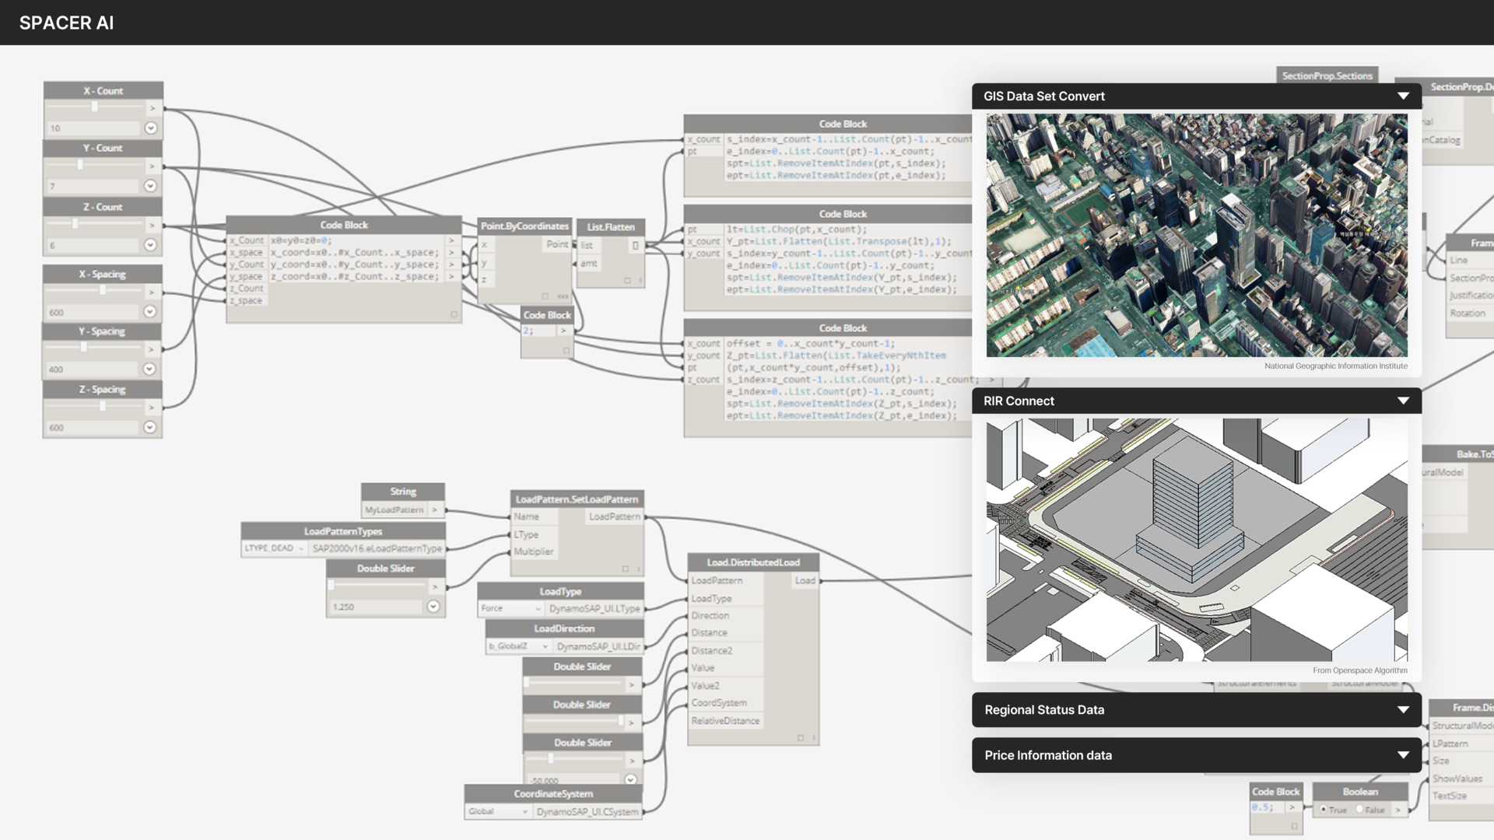Click the SPACER AI title
Image resolution: width=1494 pixels, height=840 pixels.
tap(67, 23)
